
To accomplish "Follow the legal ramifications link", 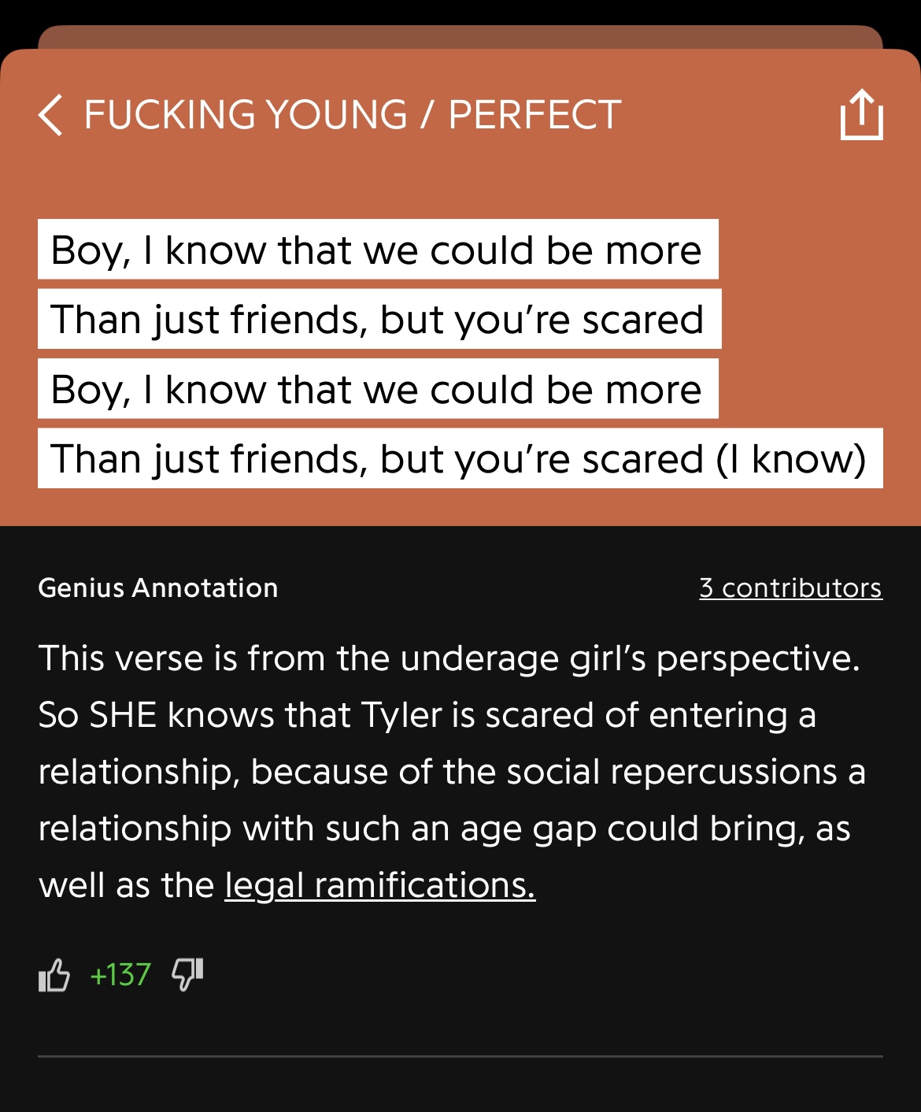I will click(379, 885).
